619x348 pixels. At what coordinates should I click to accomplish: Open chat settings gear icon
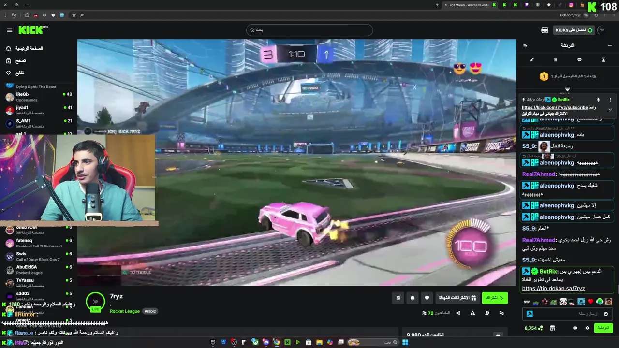click(x=587, y=328)
